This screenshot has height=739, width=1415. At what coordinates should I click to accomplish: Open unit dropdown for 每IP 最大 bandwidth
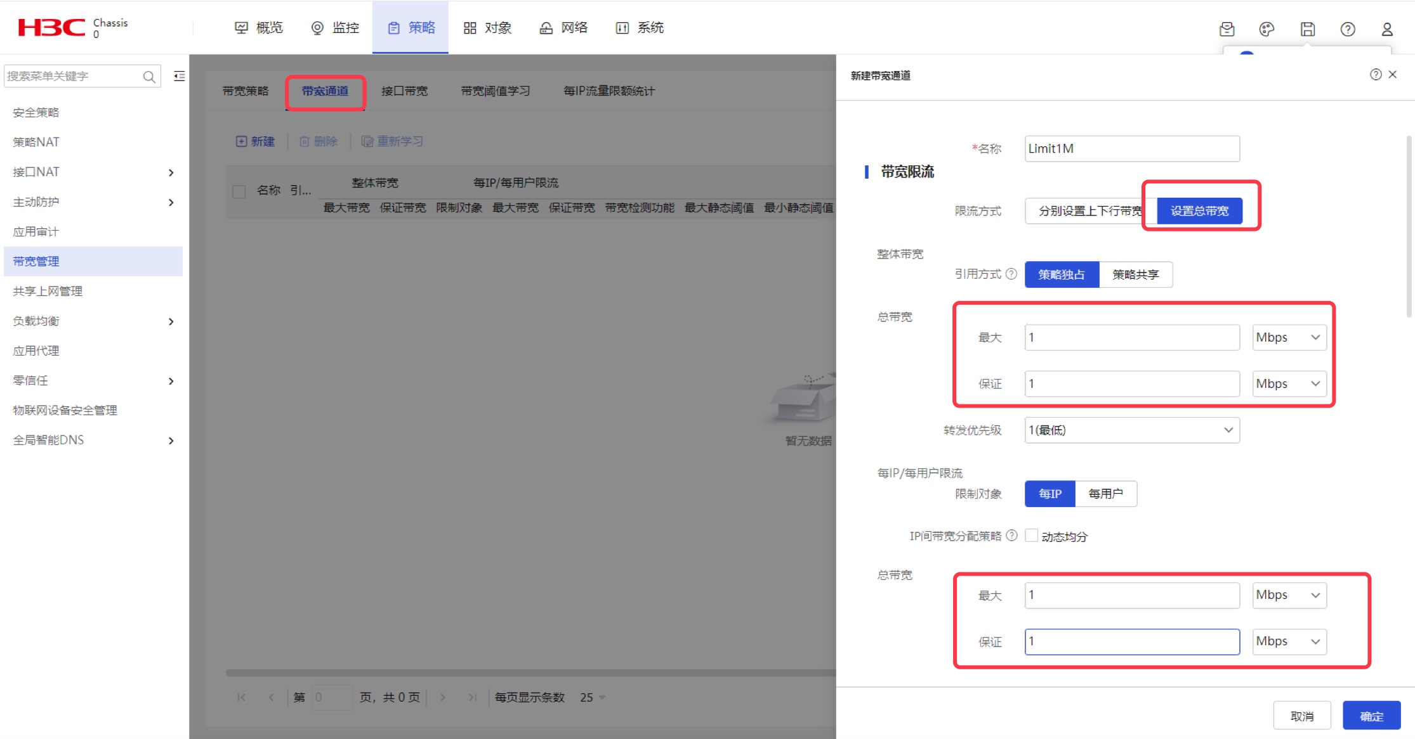click(1289, 595)
